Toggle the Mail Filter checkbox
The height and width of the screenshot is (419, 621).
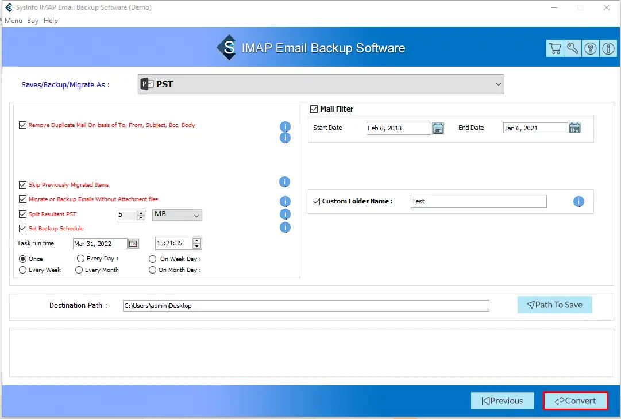[x=314, y=109]
